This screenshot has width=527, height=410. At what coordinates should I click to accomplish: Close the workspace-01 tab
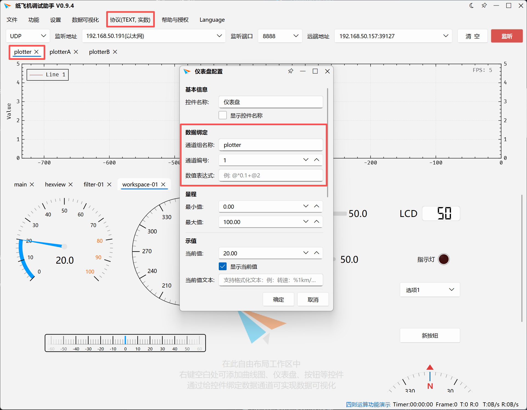coord(163,184)
